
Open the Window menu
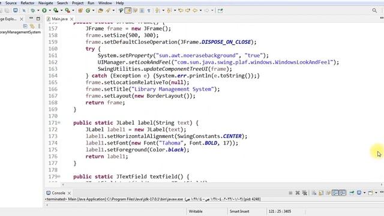coord(105,3)
